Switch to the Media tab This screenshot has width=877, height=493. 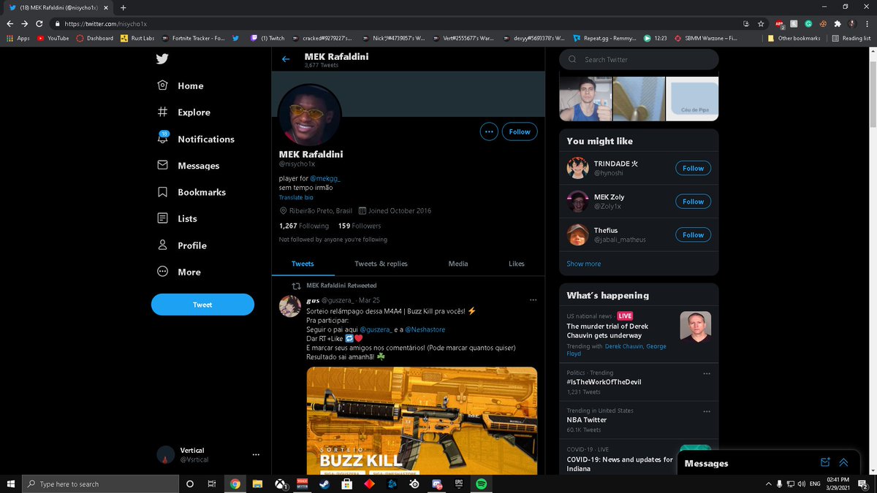(x=458, y=264)
